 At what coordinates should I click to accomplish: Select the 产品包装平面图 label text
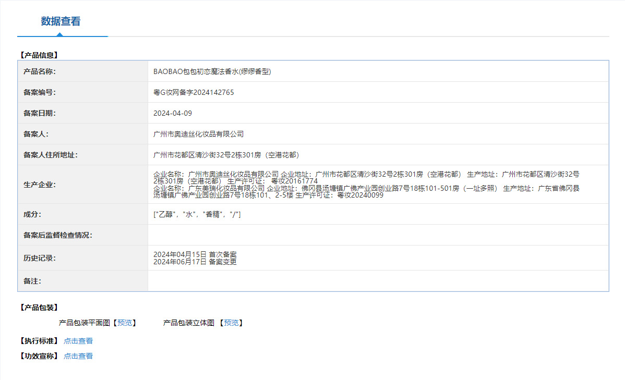pos(84,323)
